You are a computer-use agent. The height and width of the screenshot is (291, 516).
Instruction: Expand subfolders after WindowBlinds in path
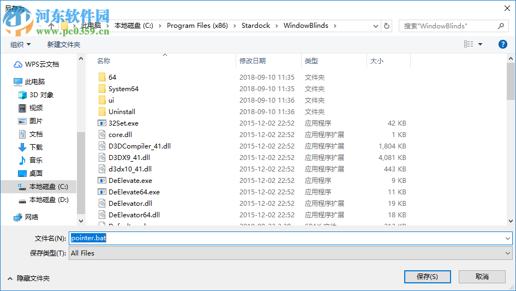[x=335, y=26]
